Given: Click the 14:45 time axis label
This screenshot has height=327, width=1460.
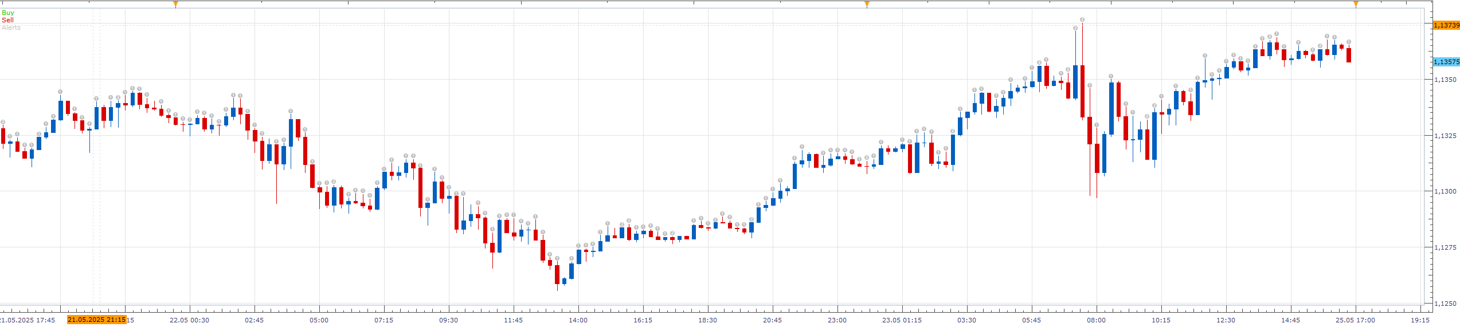Looking at the screenshot, I should 1290,320.
